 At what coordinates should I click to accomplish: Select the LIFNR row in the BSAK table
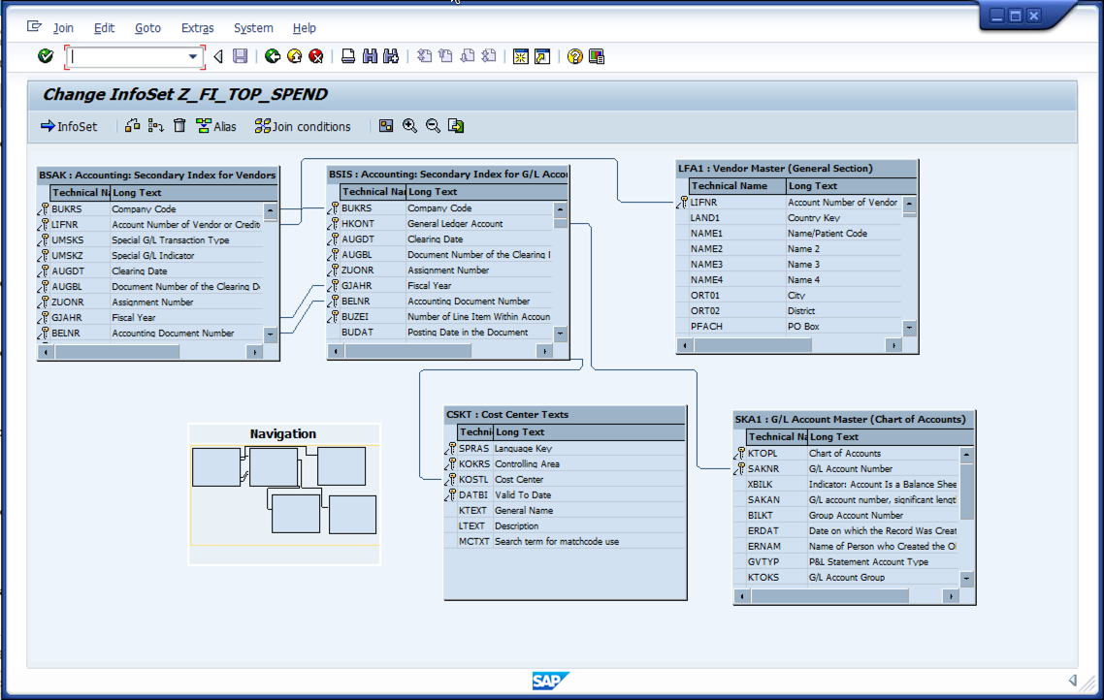150,224
